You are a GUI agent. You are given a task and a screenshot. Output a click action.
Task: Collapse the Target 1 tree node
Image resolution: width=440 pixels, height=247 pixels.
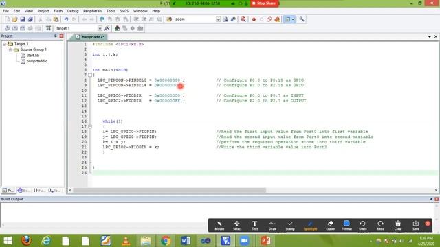click(5, 44)
